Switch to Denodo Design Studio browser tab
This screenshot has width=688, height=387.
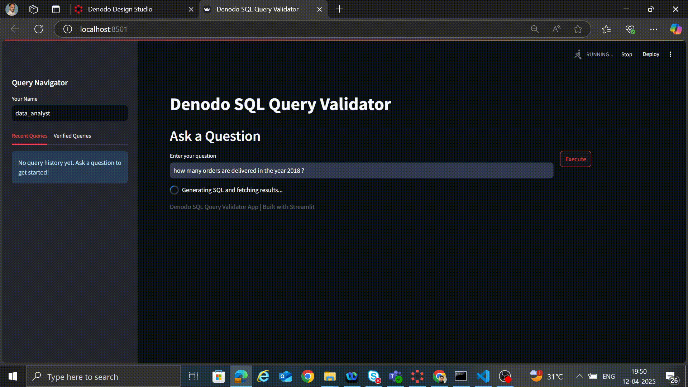click(x=120, y=9)
